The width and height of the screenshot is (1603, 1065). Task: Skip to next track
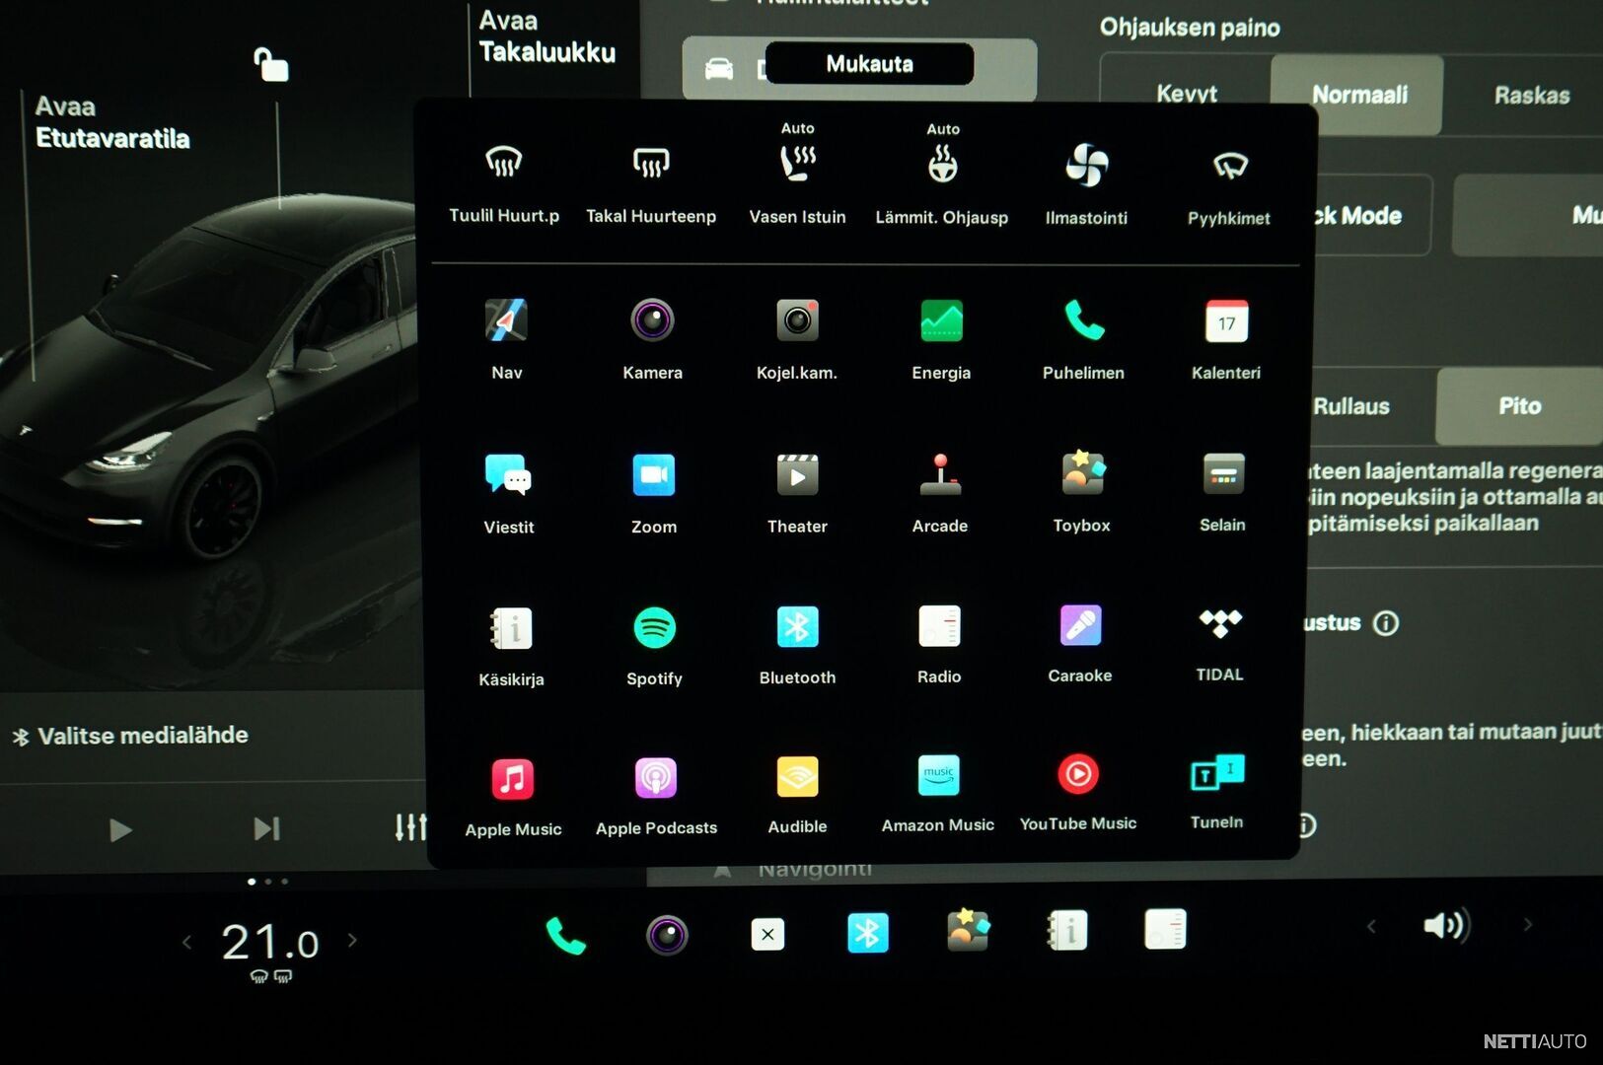point(266,828)
